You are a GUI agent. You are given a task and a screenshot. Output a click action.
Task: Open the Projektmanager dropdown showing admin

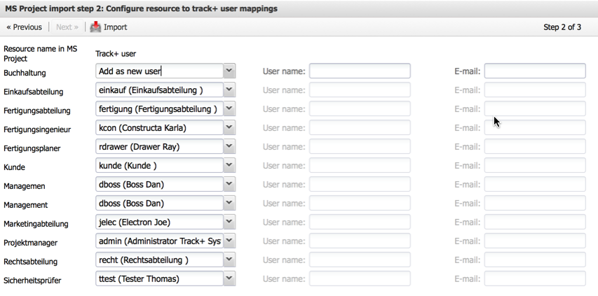(x=229, y=241)
